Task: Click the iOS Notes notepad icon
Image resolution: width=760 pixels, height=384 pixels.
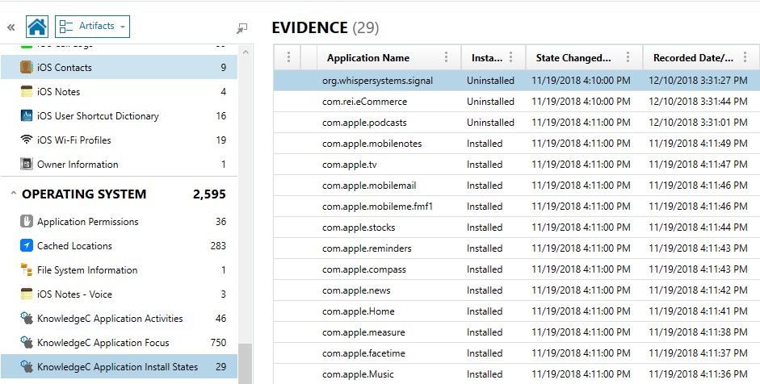Action: pyautogui.click(x=26, y=91)
